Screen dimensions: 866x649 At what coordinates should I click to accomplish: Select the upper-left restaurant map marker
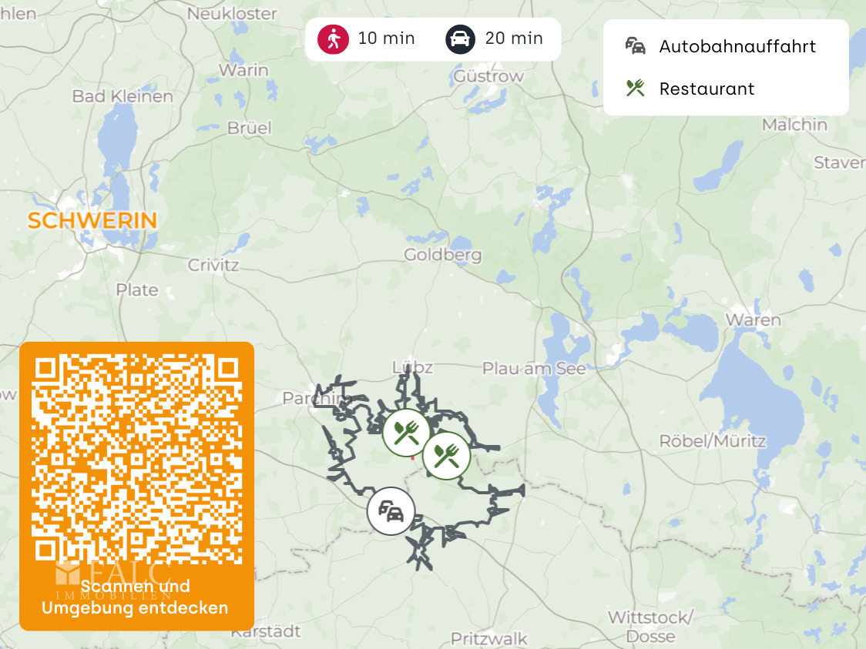pyautogui.click(x=407, y=433)
